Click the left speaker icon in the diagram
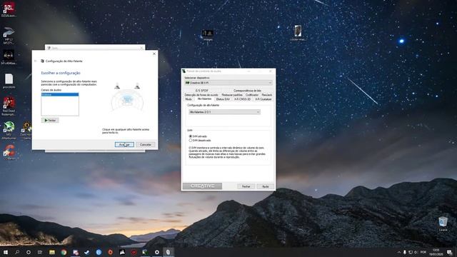The image size is (457, 257). tap(117, 86)
